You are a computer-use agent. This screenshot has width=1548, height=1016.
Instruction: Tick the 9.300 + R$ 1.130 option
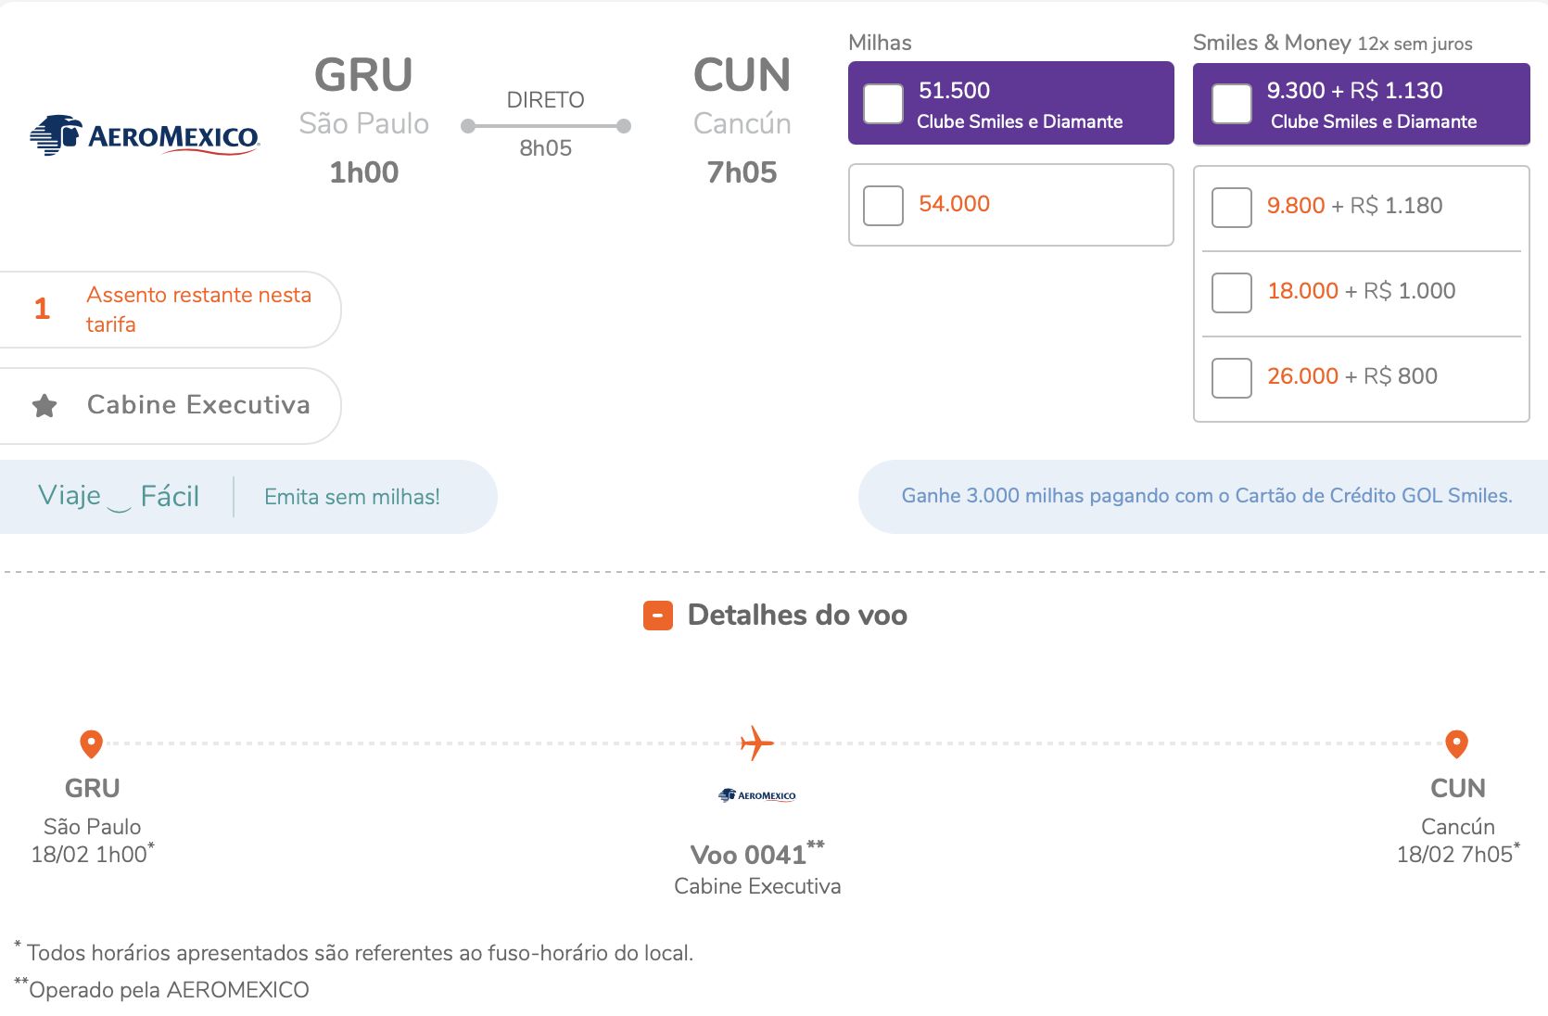point(1232,104)
